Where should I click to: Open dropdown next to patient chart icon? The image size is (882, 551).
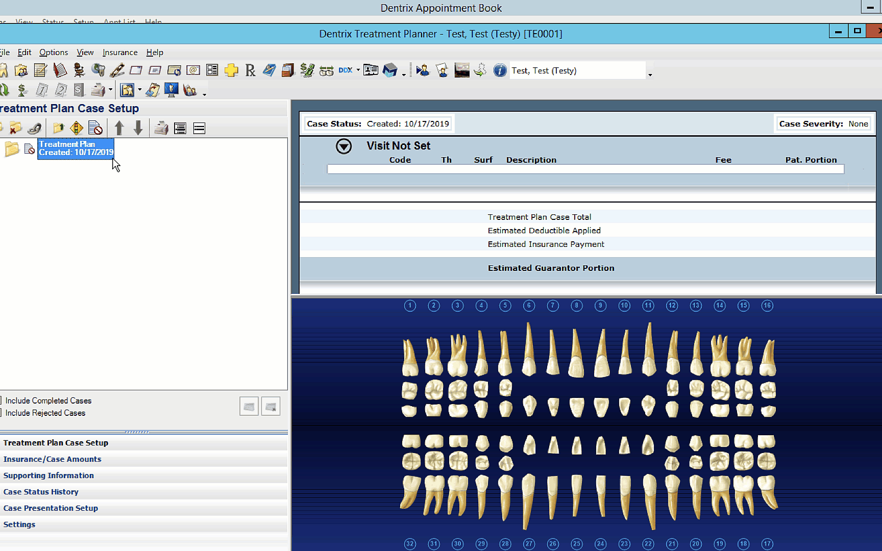139,90
